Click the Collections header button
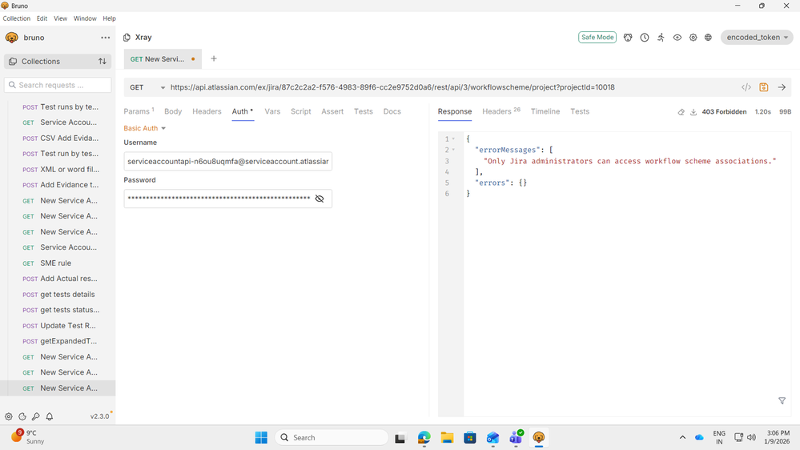 (58, 61)
